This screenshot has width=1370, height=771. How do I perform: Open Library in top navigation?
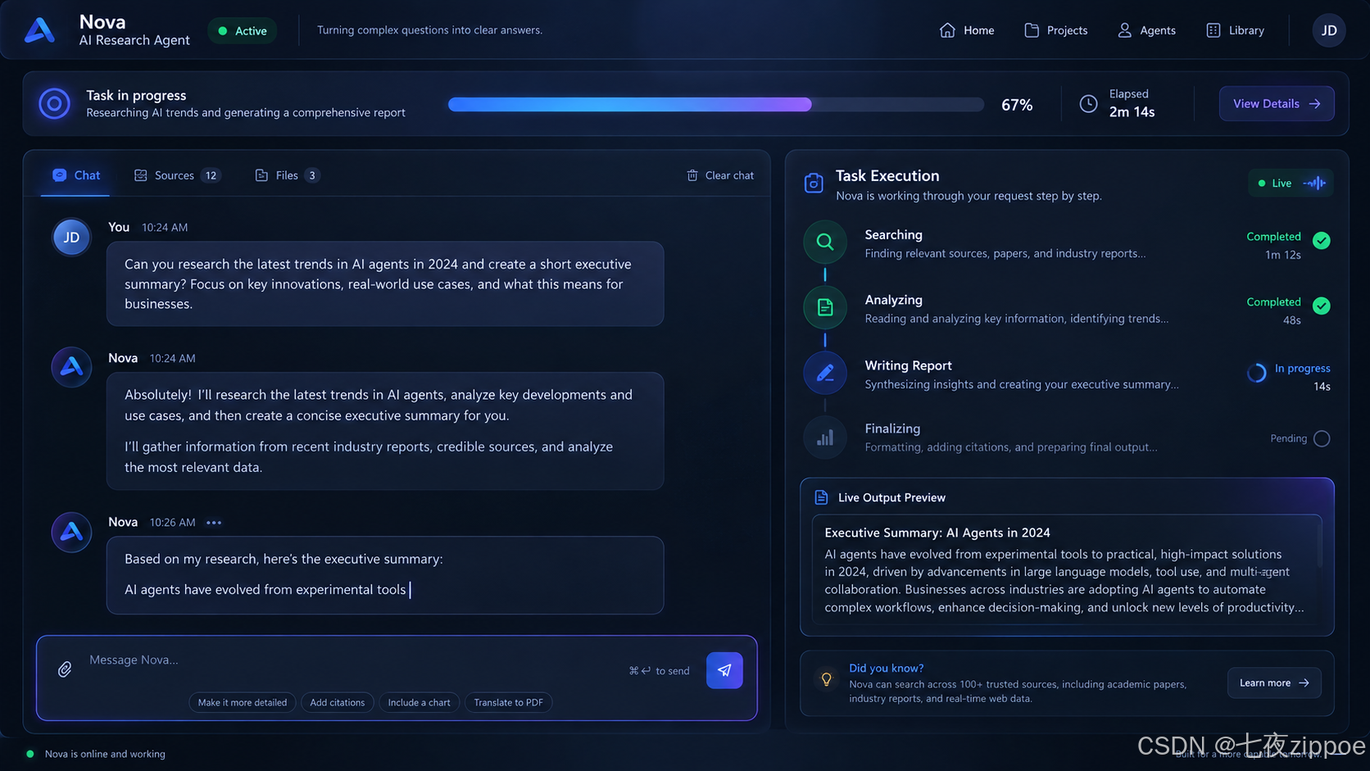1235,30
